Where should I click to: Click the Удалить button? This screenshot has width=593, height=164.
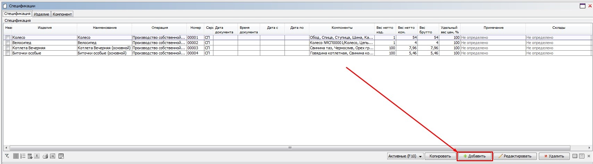click(x=554, y=156)
